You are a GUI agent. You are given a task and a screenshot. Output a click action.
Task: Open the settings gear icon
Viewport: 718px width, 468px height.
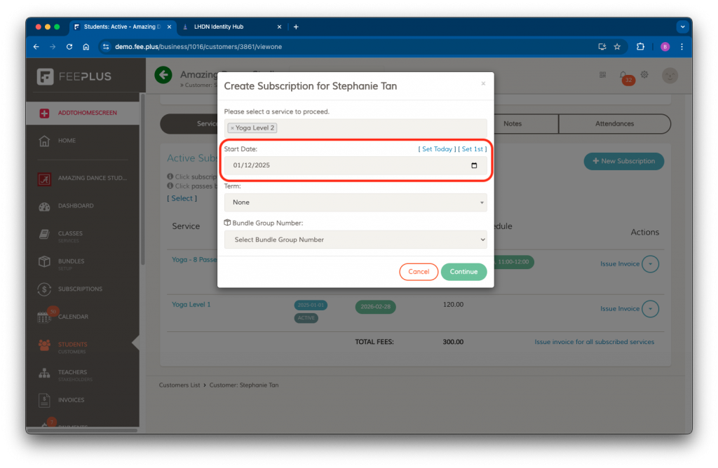[x=644, y=75]
